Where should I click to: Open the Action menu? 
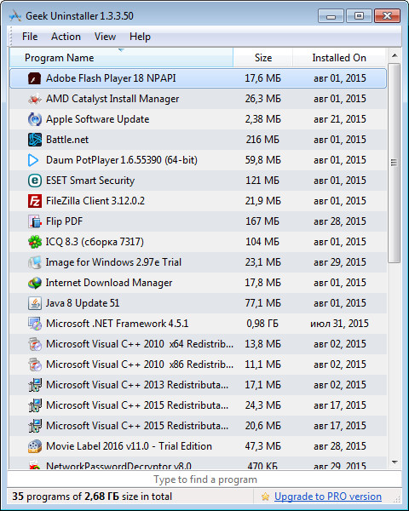pos(66,37)
